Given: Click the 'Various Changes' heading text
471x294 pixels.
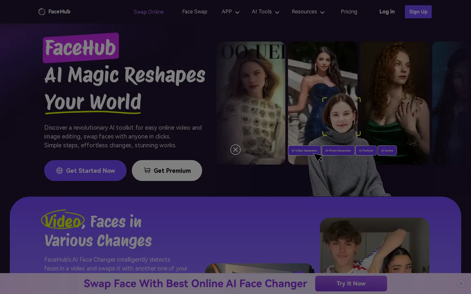Looking at the screenshot, I should 98,241.
